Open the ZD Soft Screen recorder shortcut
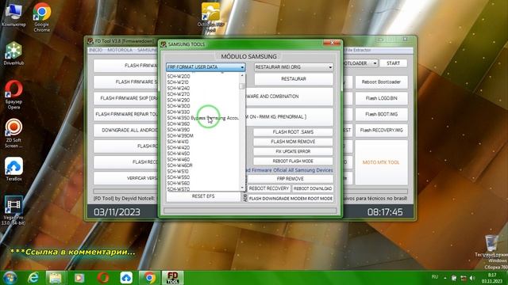Screen dimensions: 508x285 tap(13, 134)
